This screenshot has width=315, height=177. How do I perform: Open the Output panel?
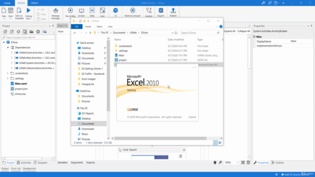5,169
